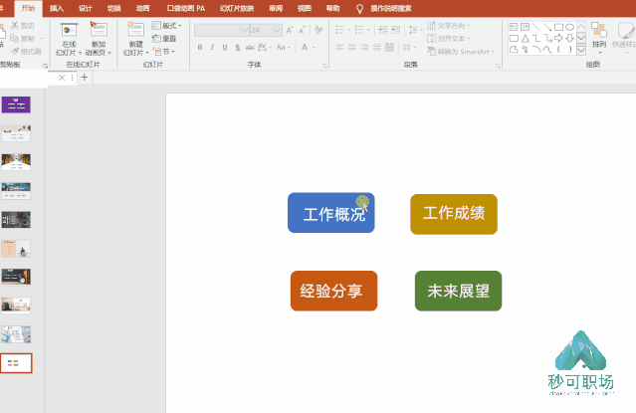
Task: Click the new slide (新建幻灯片) icon
Action: click(136, 29)
